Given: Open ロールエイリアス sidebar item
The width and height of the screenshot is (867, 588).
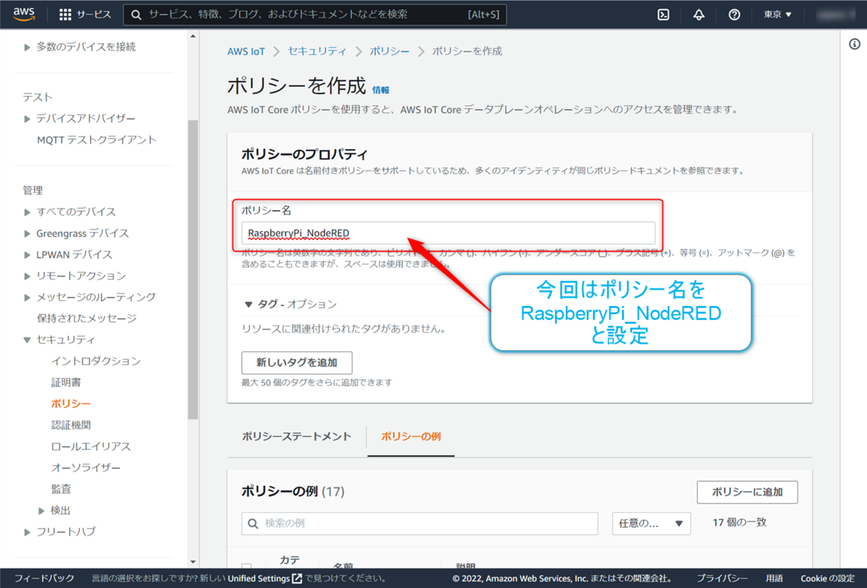Looking at the screenshot, I should [91, 446].
